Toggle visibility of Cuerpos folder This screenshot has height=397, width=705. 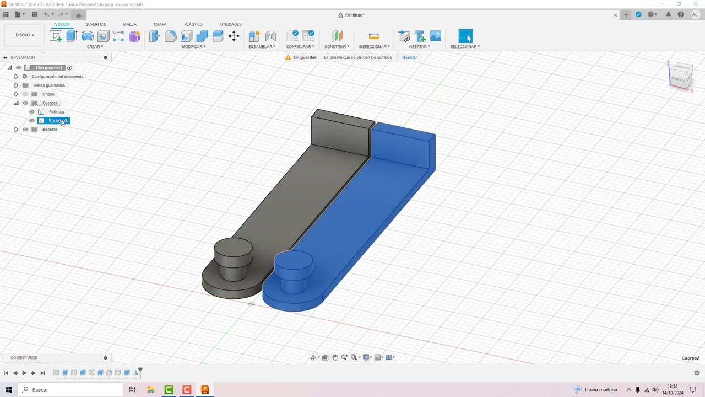tap(25, 103)
